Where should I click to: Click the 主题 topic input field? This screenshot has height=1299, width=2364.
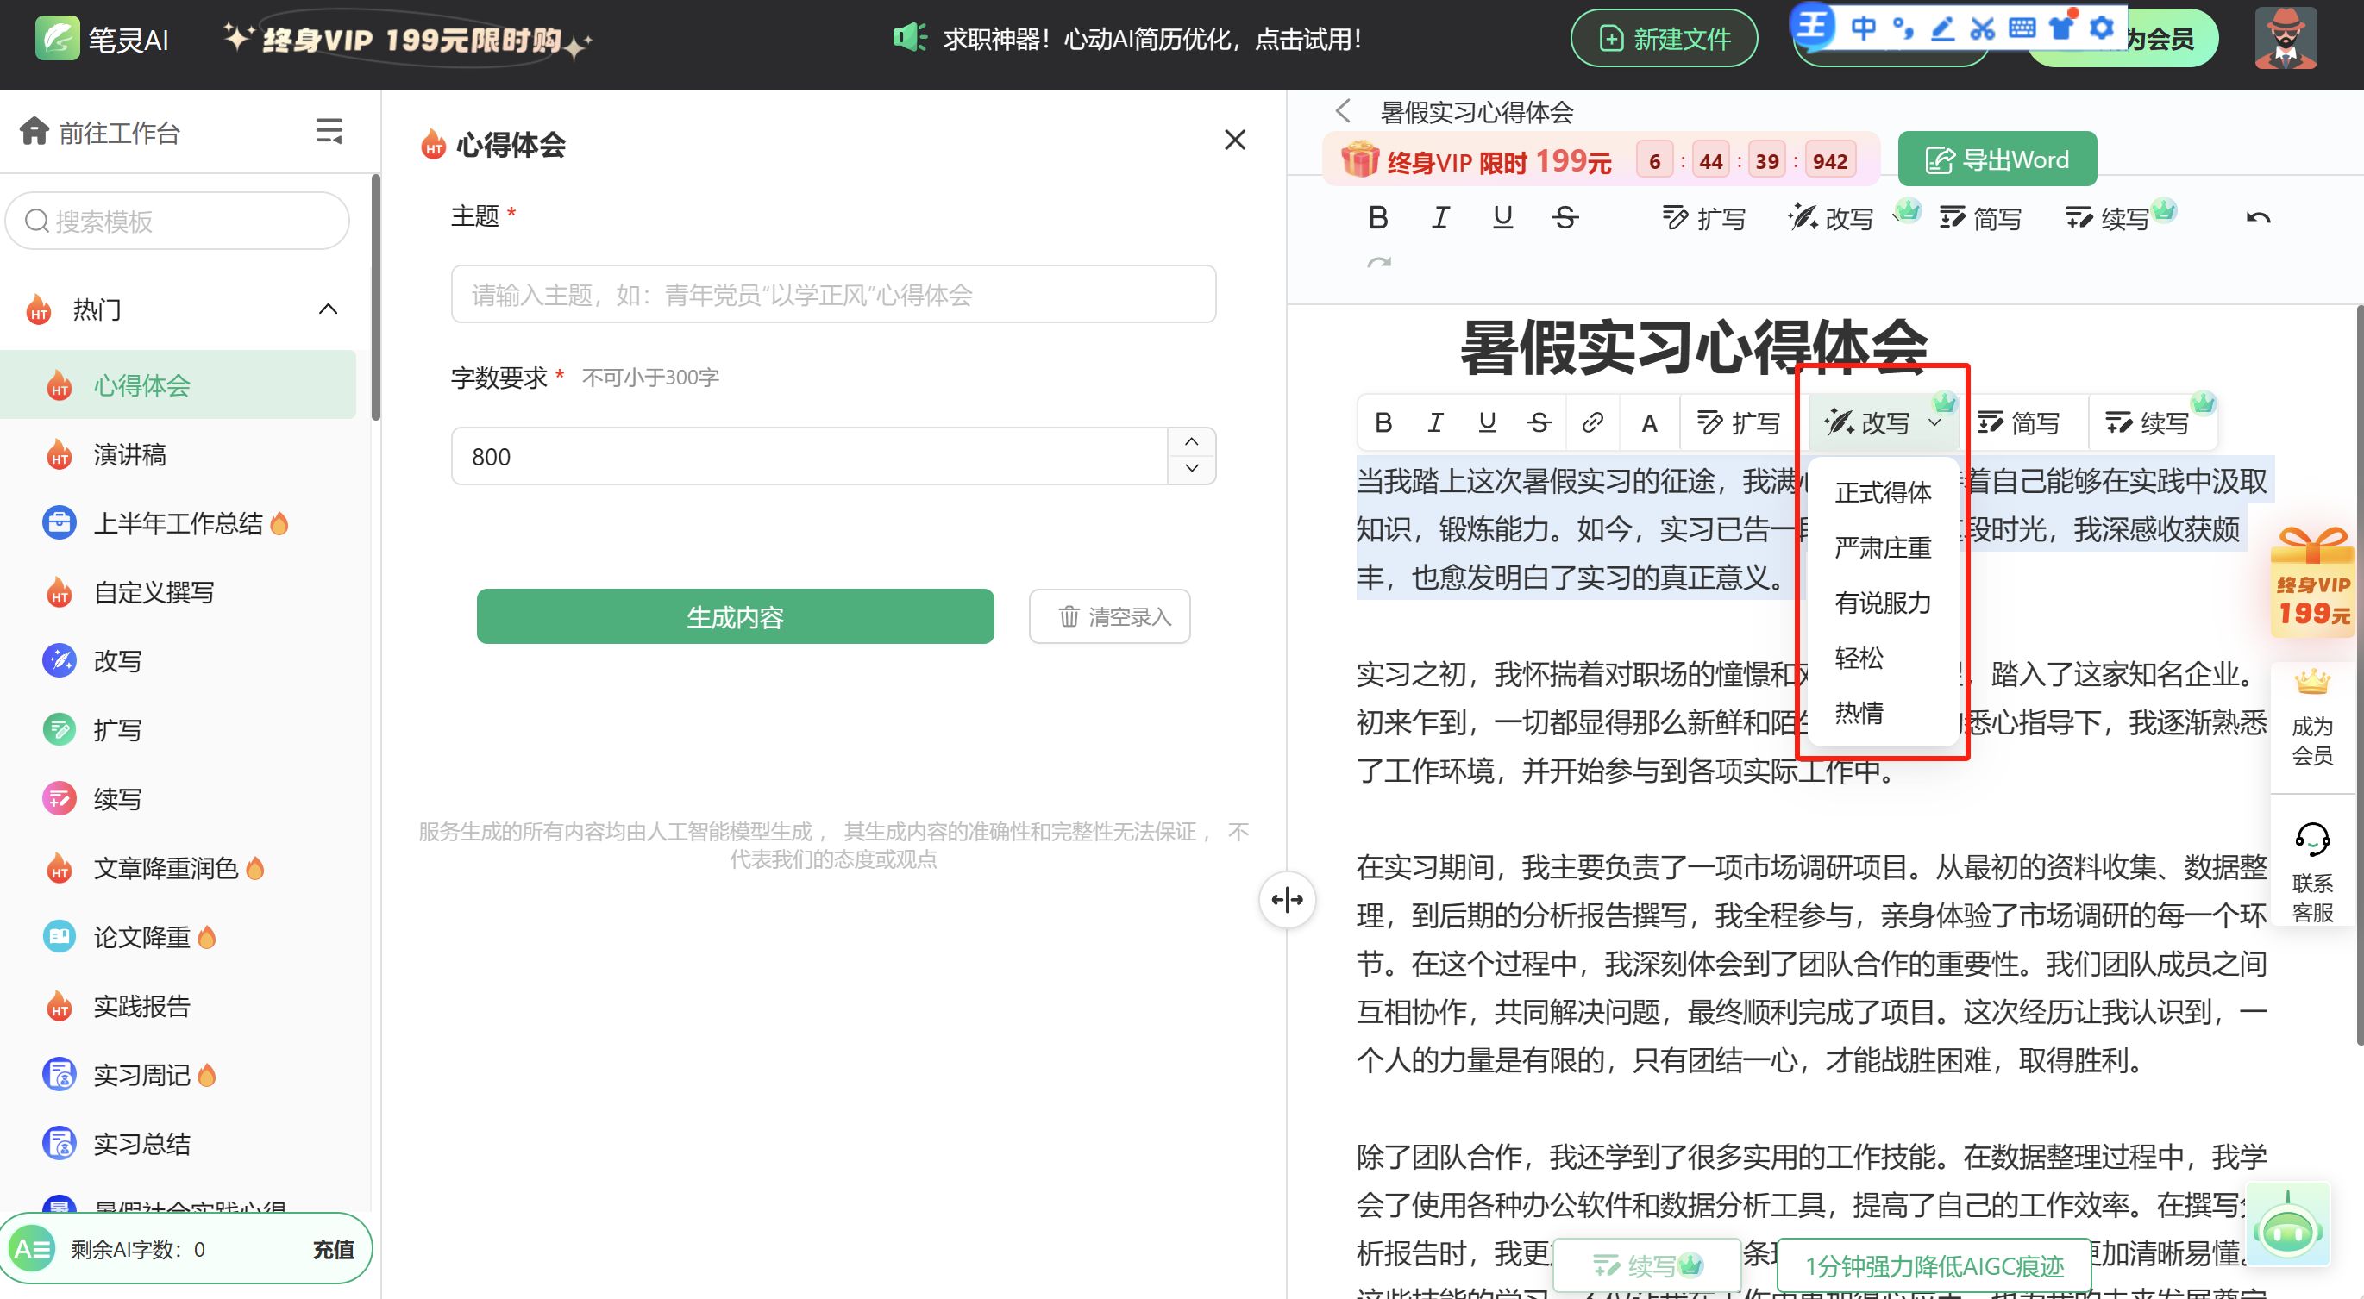pyautogui.click(x=832, y=295)
